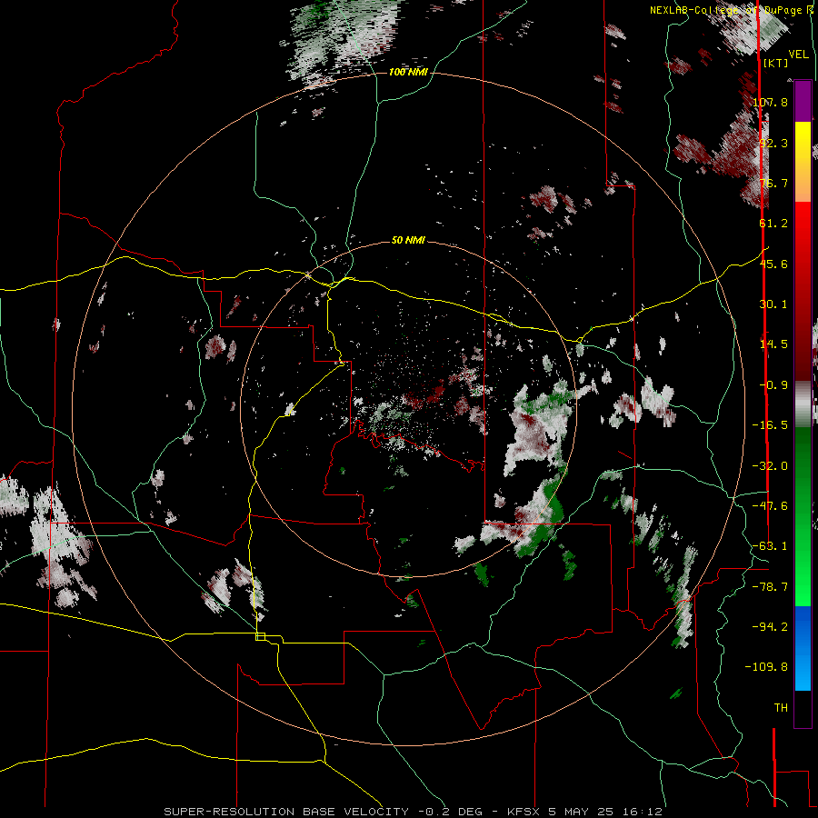Click the TH threshold label in legend
This screenshot has height=818, width=818.
[781, 708]
